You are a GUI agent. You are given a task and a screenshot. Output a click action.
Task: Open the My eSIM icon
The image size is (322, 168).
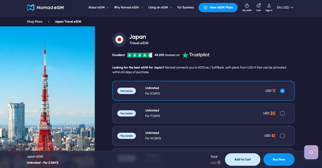[247, 8]
